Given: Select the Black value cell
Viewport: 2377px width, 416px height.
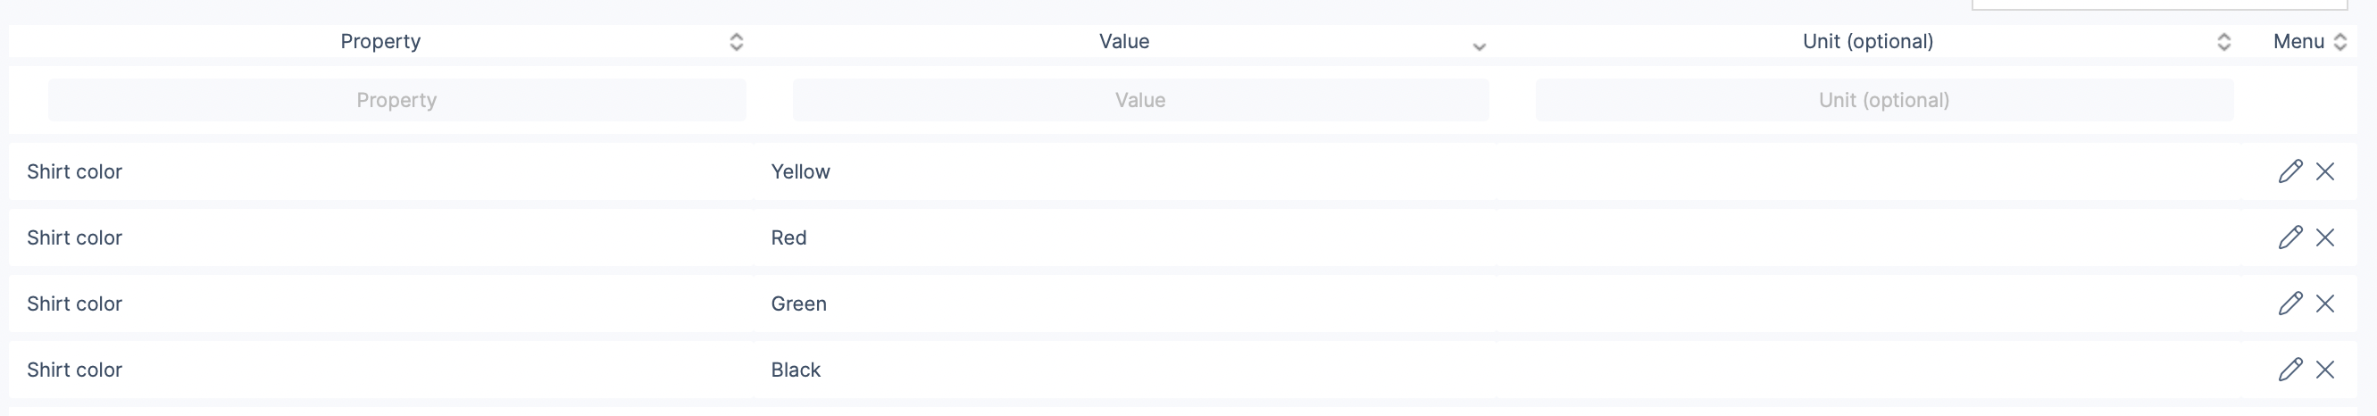Looking at the screenshot, I should 796,370.
